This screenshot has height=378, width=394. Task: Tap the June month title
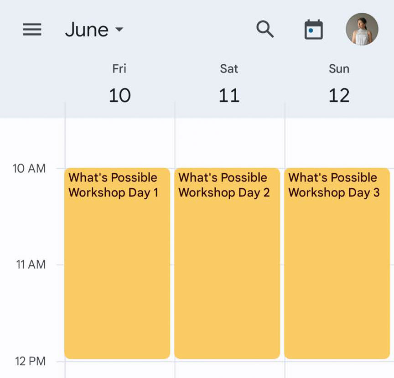87,30
